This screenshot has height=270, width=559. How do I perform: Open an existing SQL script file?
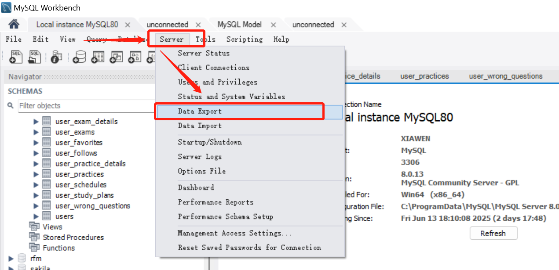34,57
